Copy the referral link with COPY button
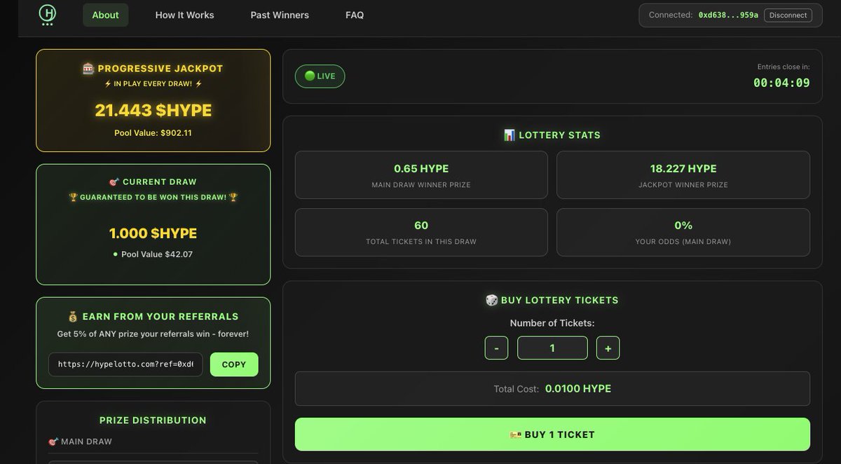 [x=234, y=364]
